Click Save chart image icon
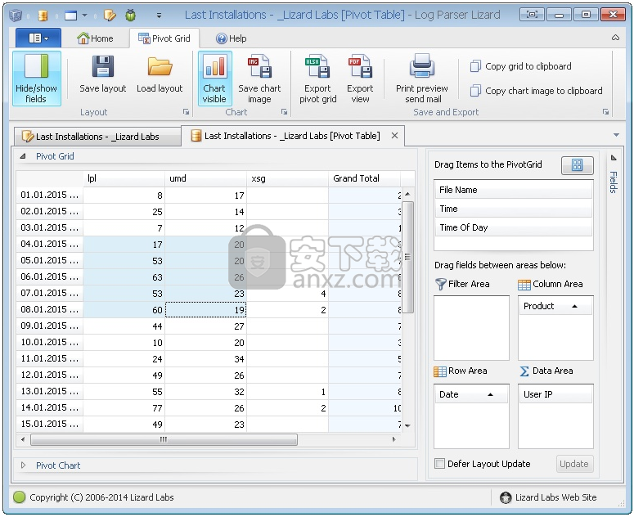 coord(259,66)
